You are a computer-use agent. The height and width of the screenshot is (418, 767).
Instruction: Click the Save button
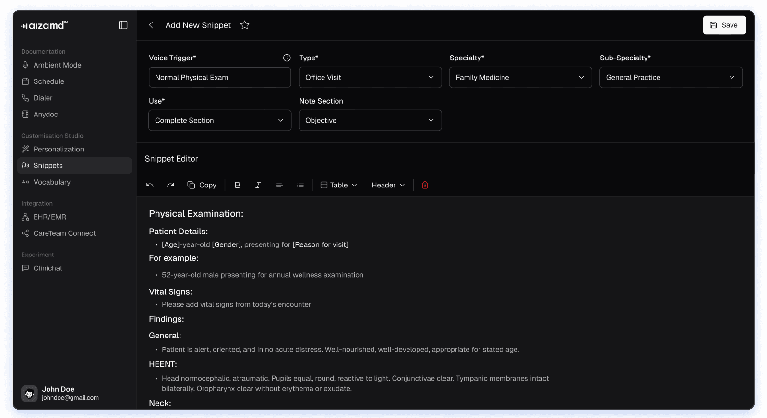pyautogui.click(x=724, y=25)
